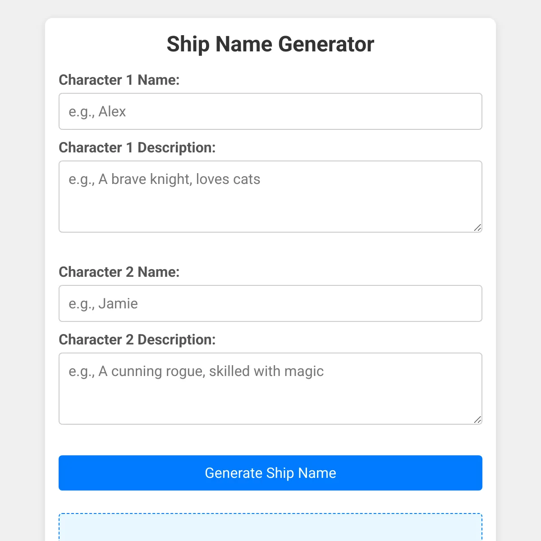Click resize grip on Character 2 Description

coord(478,420)
